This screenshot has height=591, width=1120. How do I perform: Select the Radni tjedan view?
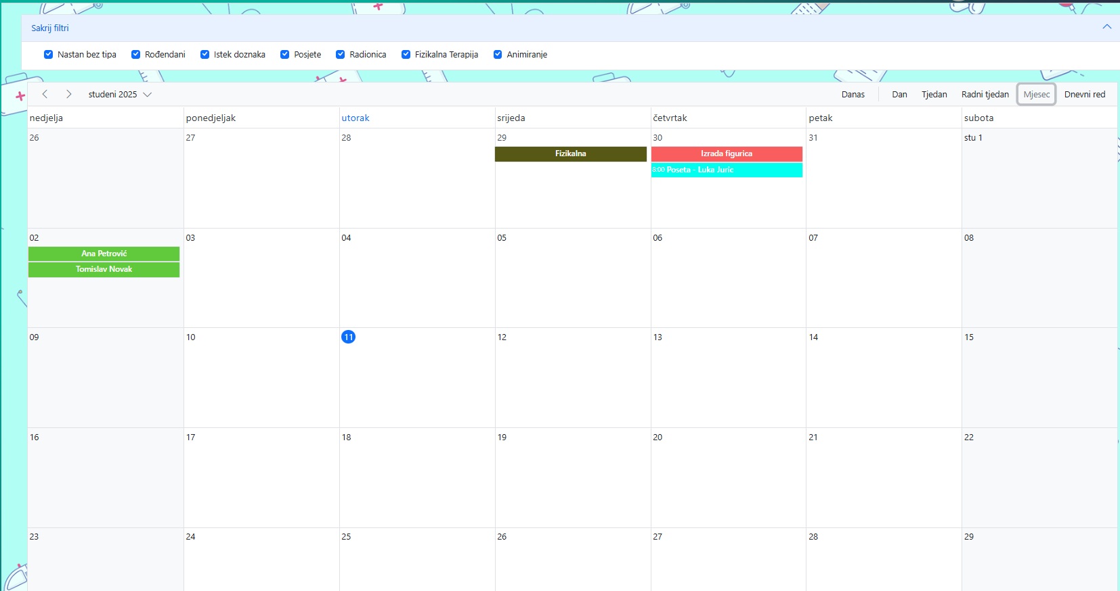[985, 95]
